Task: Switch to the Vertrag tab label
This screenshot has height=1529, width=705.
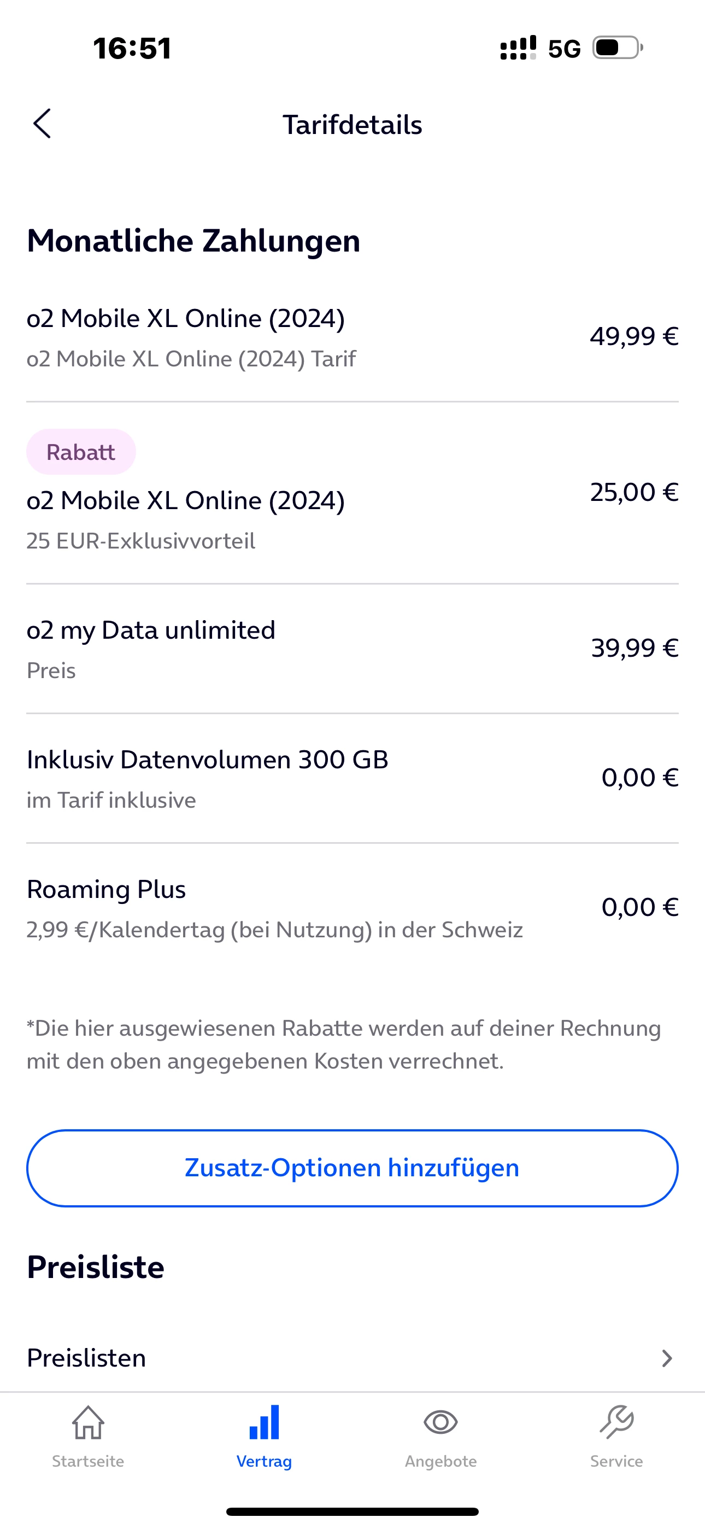Action: (x=264, y=1461)
